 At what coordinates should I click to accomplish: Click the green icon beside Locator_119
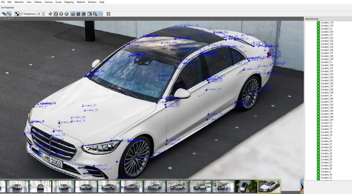point(318,25)
